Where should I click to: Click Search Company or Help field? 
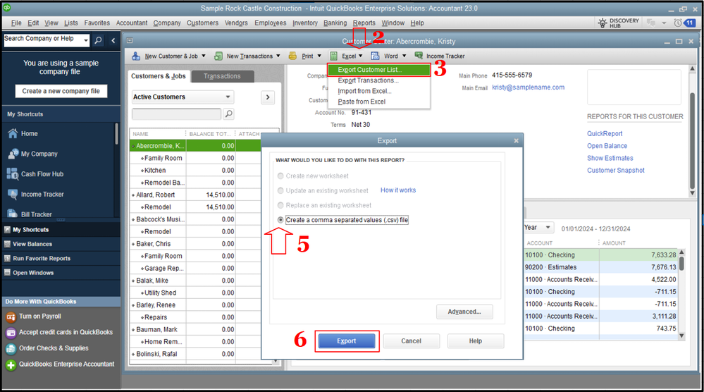click(43, 40)
